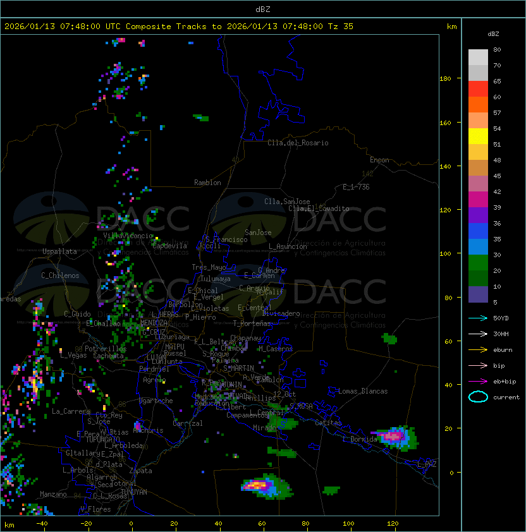Click the C_Chilenos label
Image resolution: width=526 pixels, height=532 pixels.
click(60, 275)
